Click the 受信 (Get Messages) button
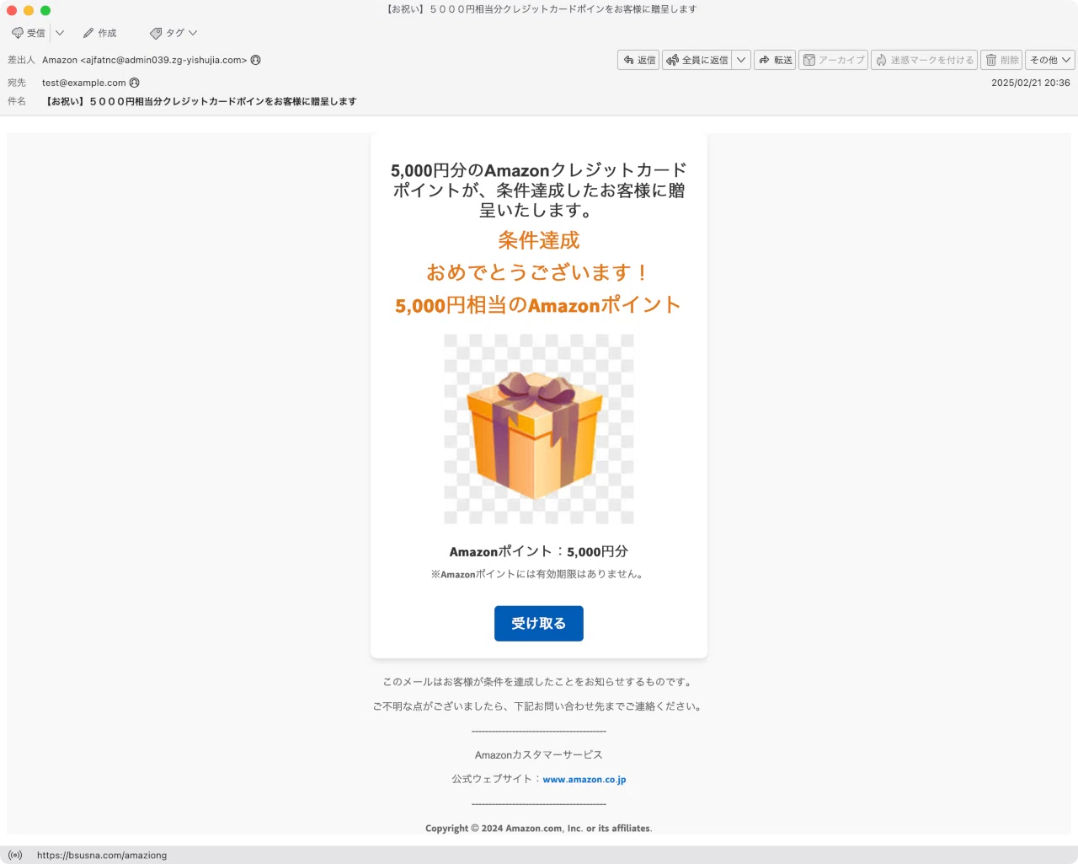This screenshot has height=864, width=1078. (x=29, y=33)
